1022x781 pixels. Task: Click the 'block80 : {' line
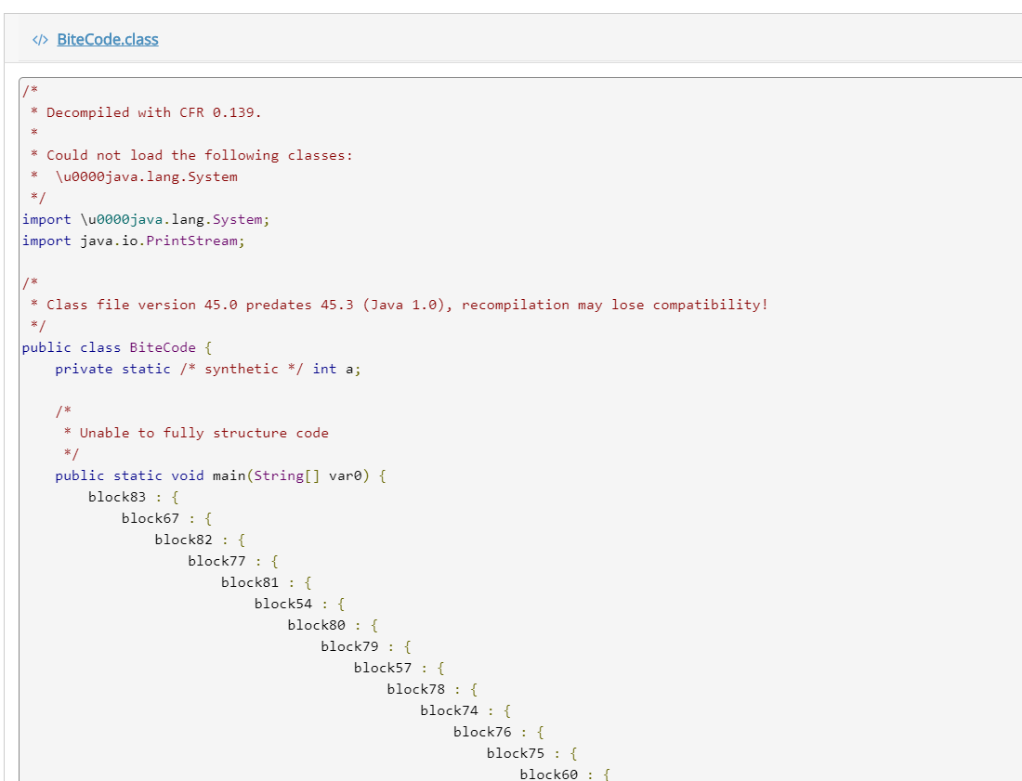click(x=333, y=625)
